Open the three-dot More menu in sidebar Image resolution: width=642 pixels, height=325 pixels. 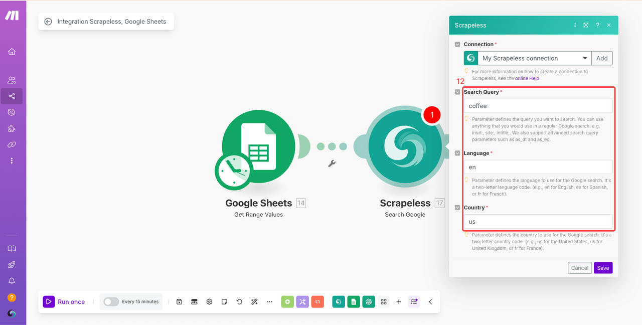click(12, 161)
